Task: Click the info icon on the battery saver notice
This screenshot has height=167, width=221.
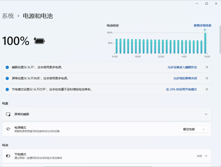Action: point(7,89)
